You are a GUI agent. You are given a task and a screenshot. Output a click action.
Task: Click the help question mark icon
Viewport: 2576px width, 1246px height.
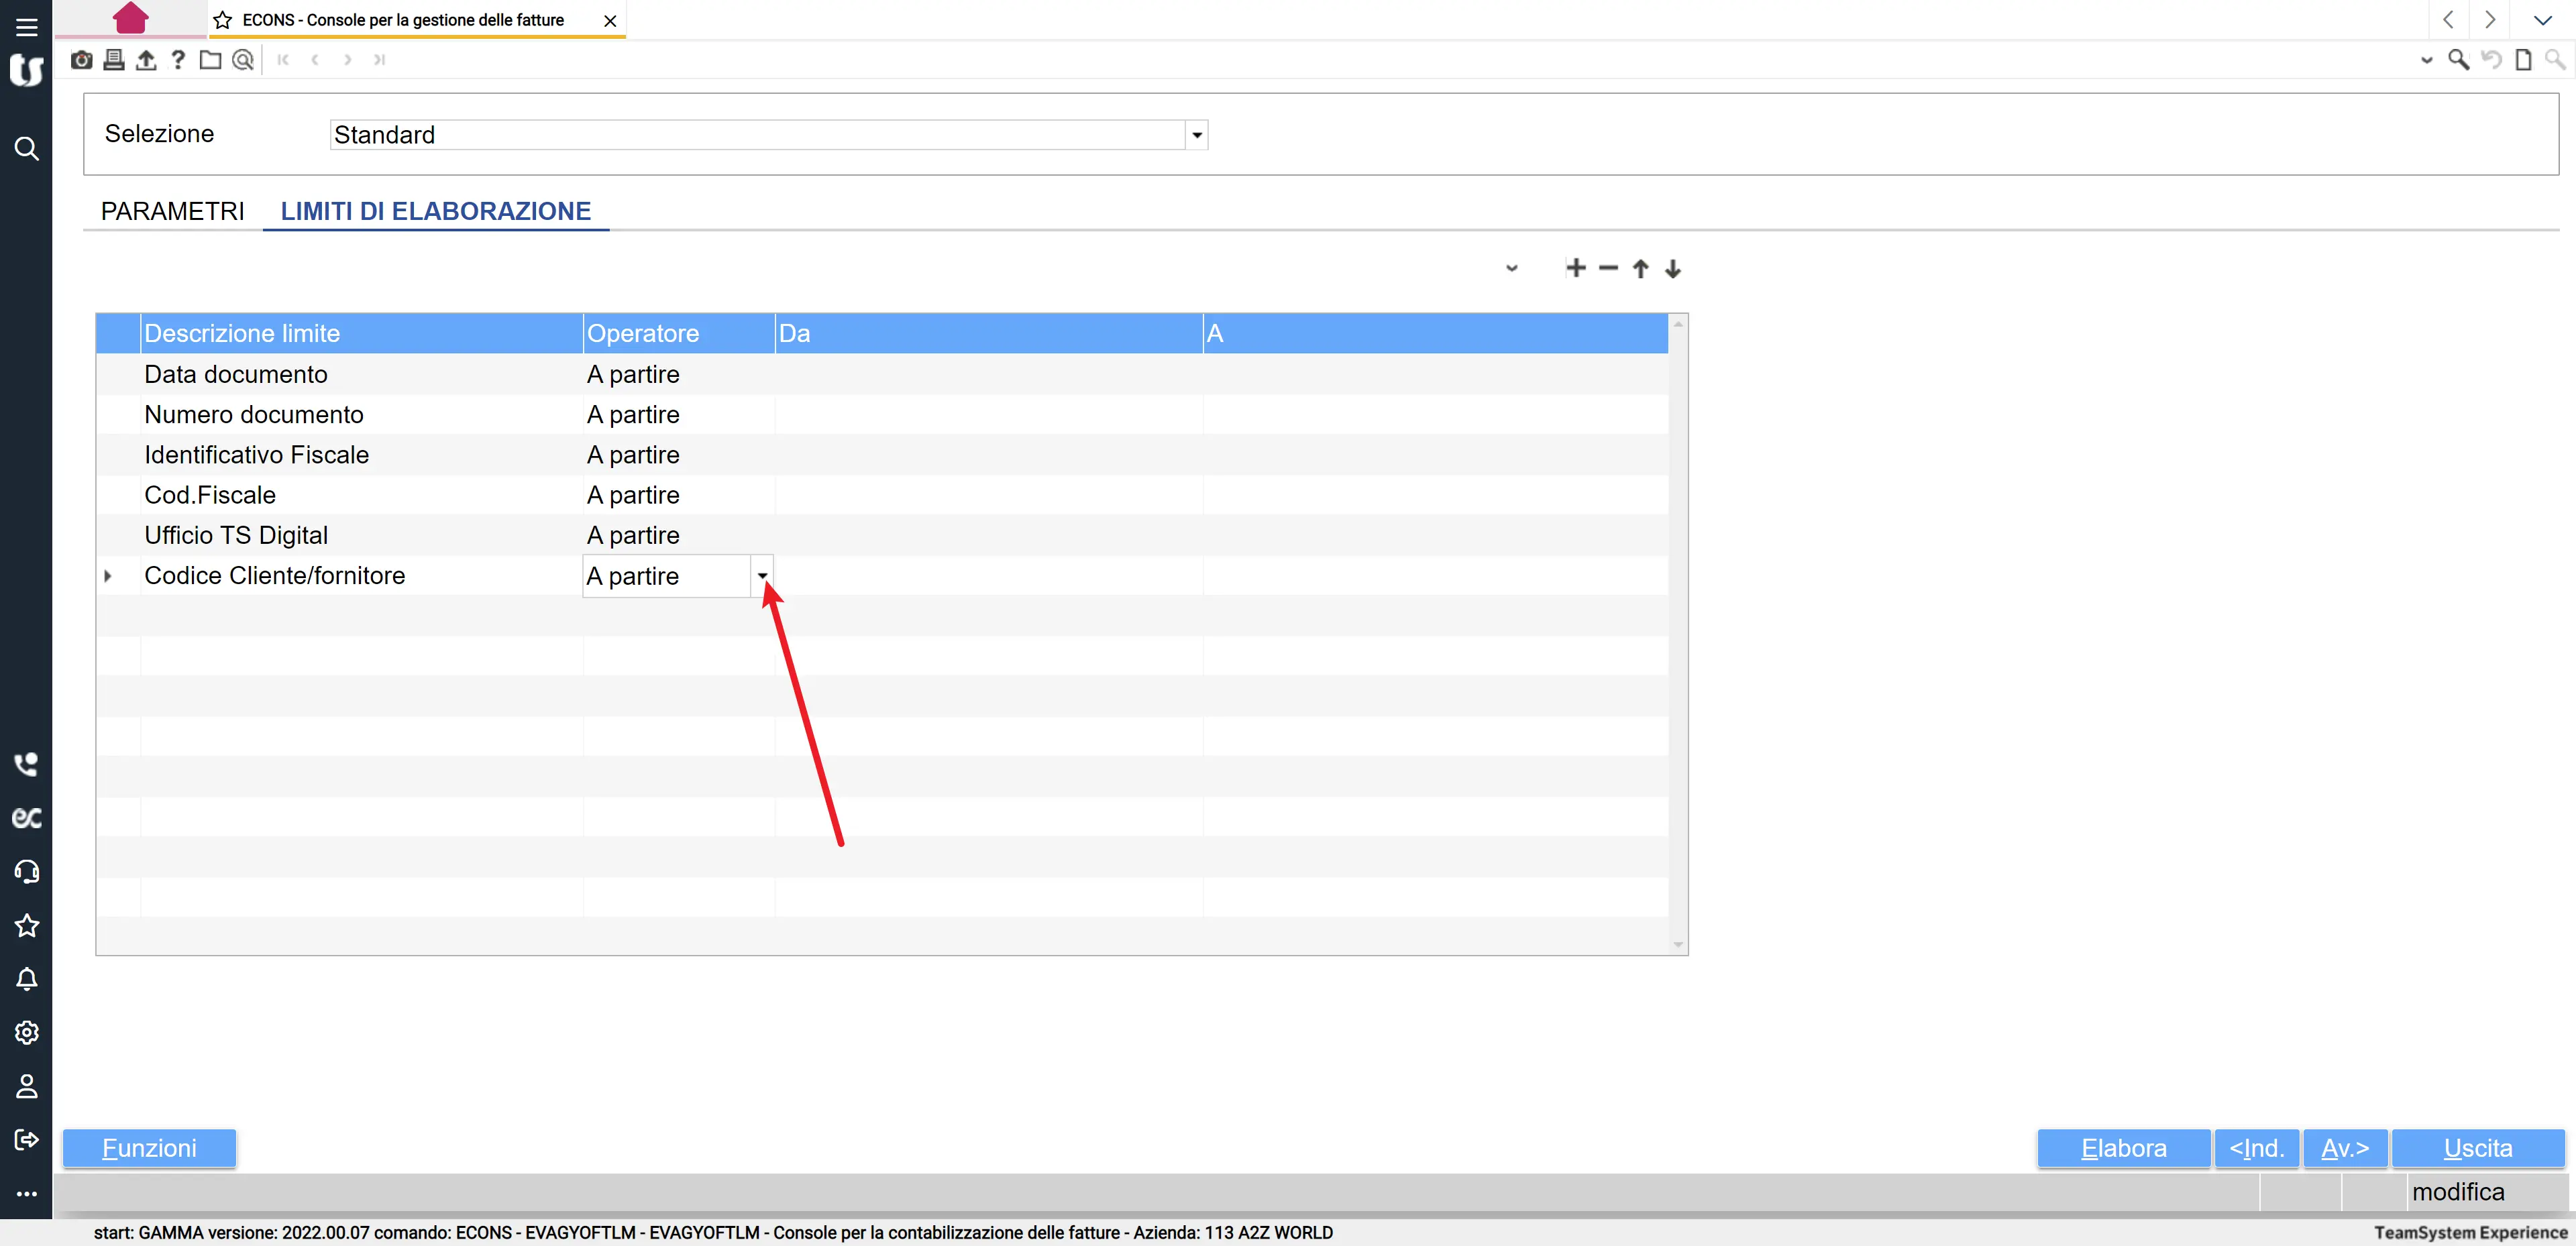point(178,60)
